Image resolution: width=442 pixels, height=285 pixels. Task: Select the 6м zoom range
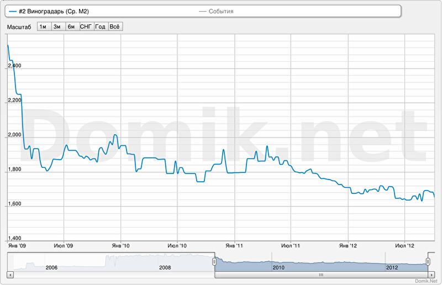click(71, 27)
